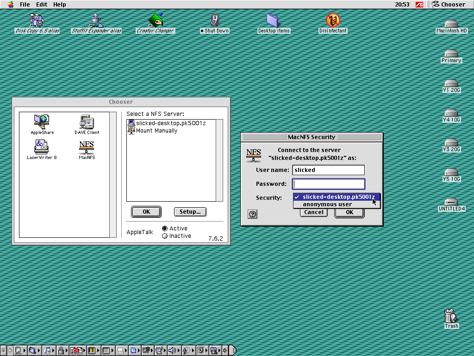Click OK in the Chooser window
This screenshot has height=356, width=474.
[x=146, y=212]
